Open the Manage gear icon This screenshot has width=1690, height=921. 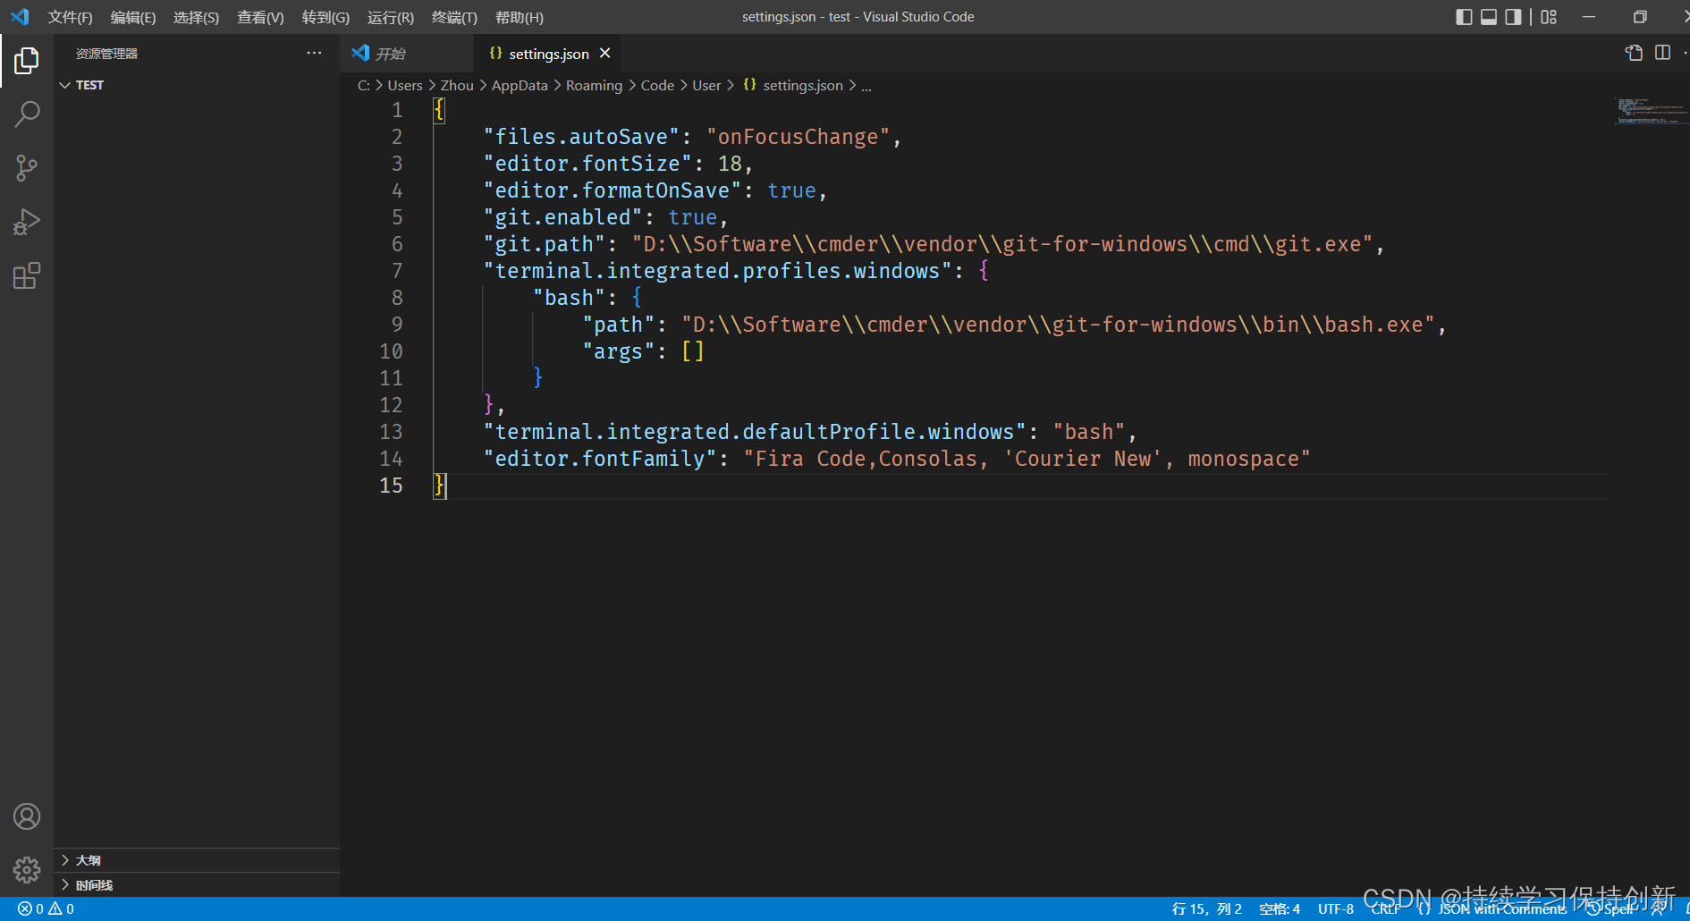click(x=27, y=869)
